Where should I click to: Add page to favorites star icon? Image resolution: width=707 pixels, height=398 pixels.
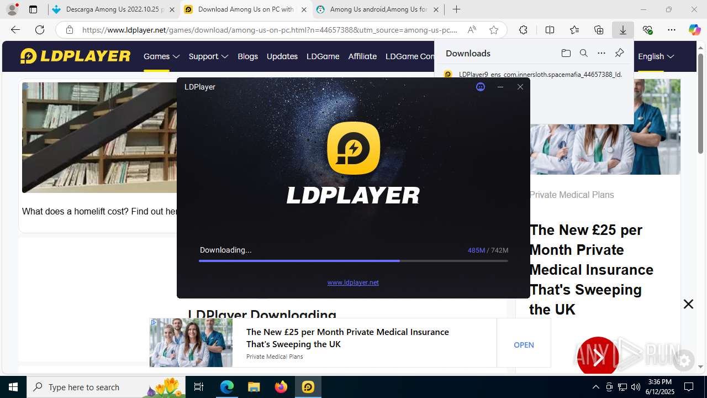(494, 30)
